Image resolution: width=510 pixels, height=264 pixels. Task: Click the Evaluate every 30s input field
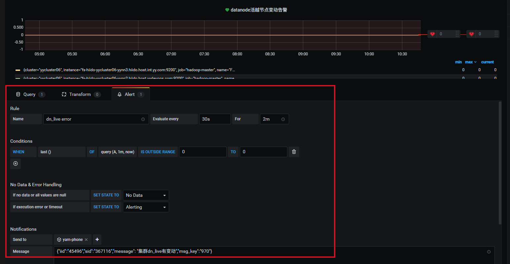point(215,119)
